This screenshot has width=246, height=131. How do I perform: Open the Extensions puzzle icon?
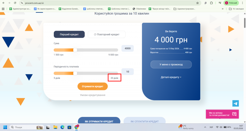click(211, 3)
